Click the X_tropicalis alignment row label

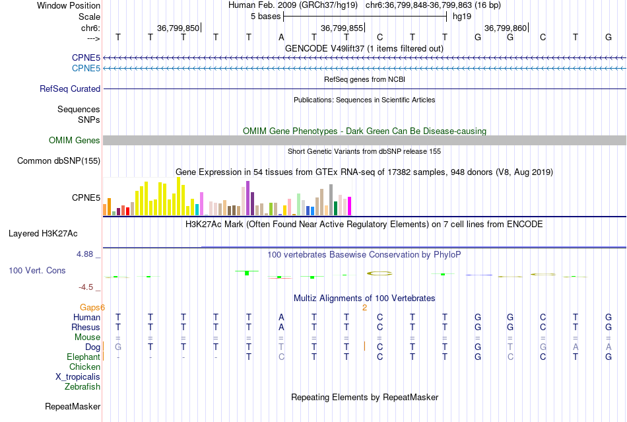tap(78, 377)
